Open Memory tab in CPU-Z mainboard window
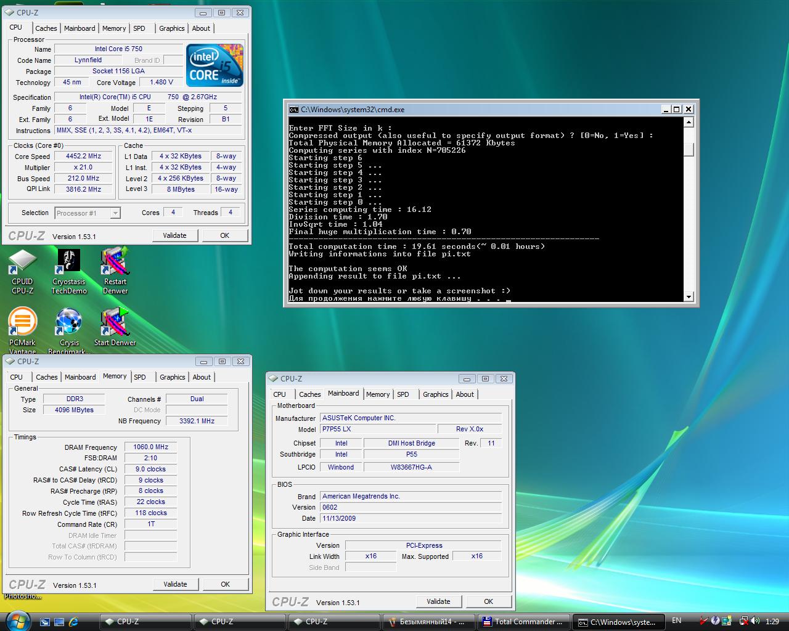This screenshot has height=631, width=789. click(378, 394)
